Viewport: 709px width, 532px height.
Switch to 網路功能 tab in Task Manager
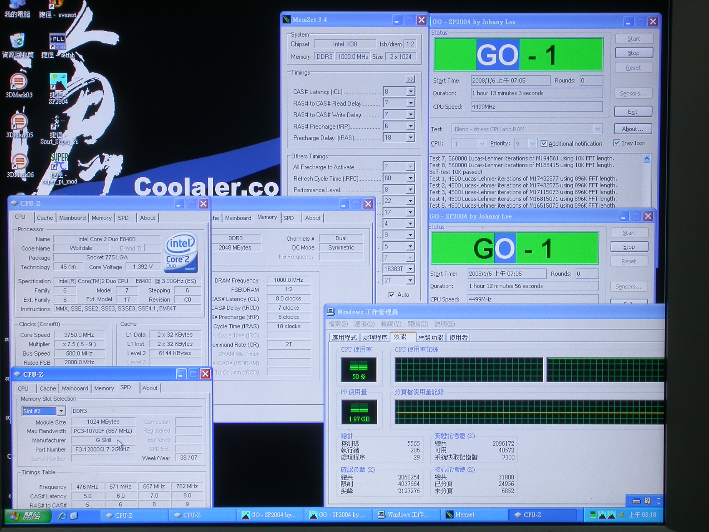[430, 337]
